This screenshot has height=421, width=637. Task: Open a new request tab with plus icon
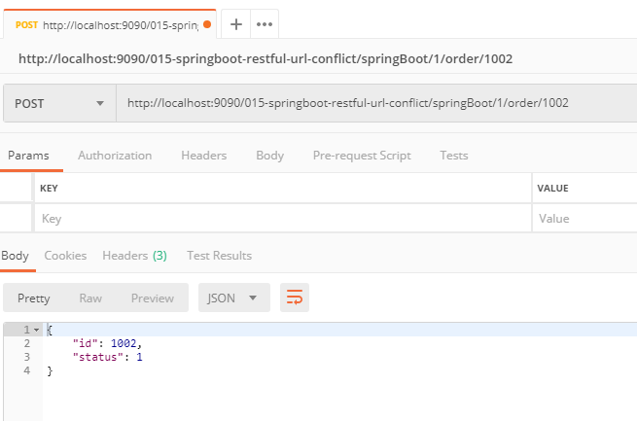click(235, 24)
